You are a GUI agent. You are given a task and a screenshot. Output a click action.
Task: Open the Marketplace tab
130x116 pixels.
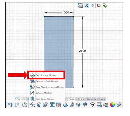tap(92, 99)
